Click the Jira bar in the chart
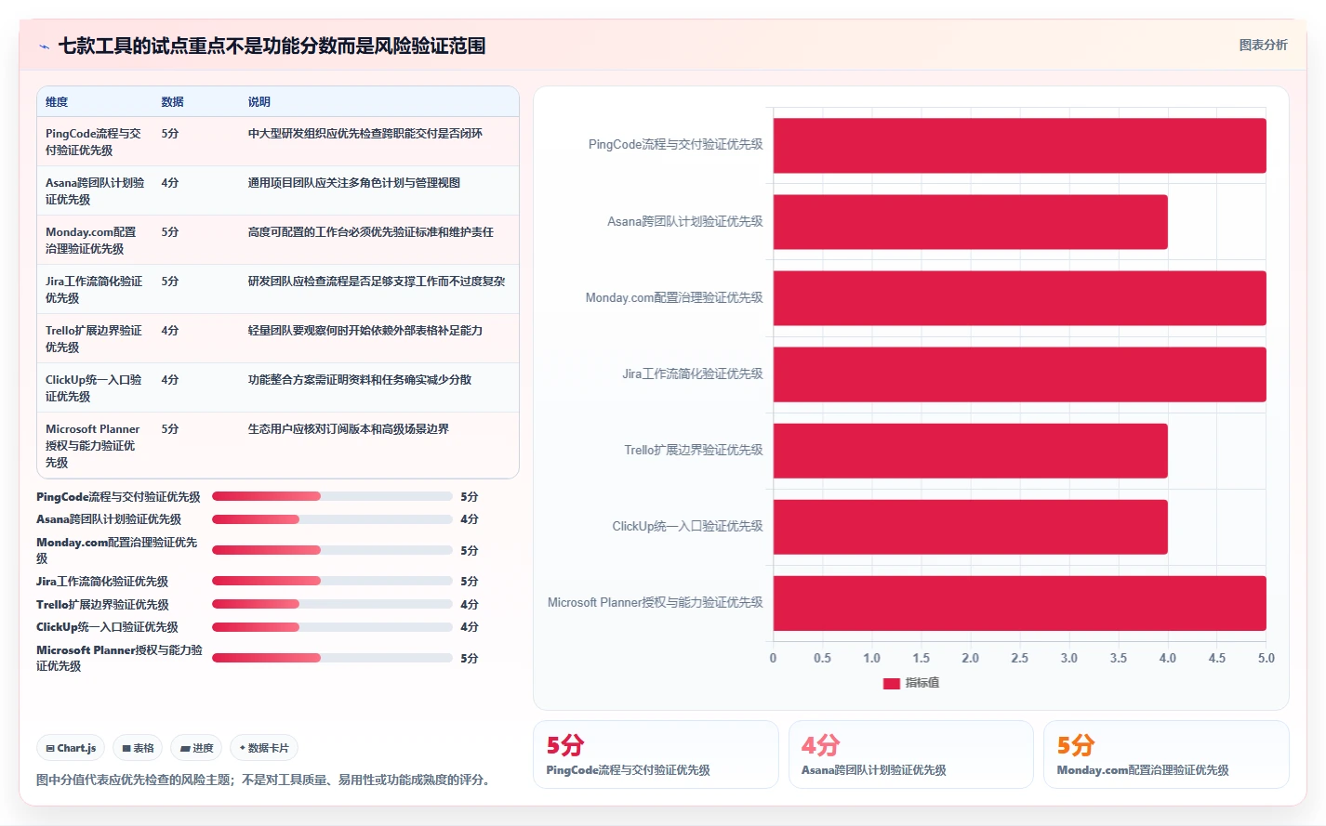Viewport: 1326px width, 826px height. (x=1019, y=374)
